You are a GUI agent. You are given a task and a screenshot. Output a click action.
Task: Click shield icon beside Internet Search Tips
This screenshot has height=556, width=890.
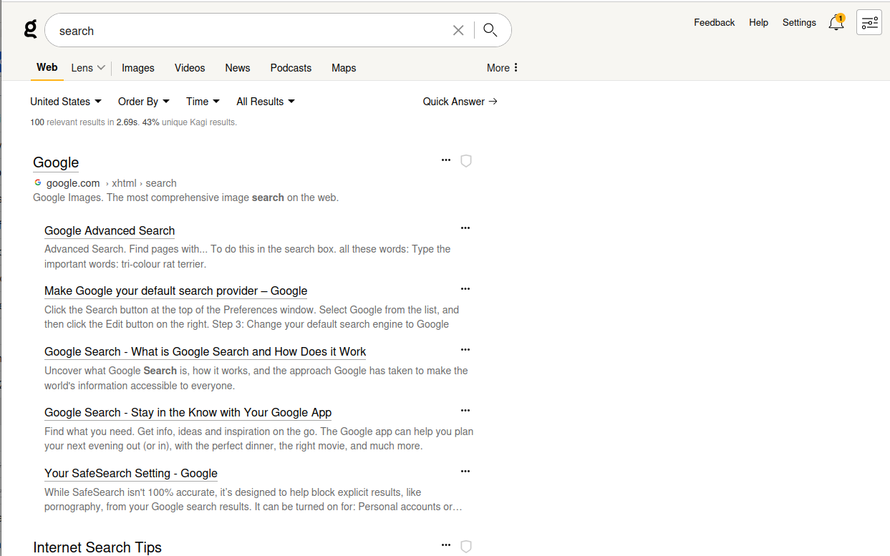click(466, 547)
